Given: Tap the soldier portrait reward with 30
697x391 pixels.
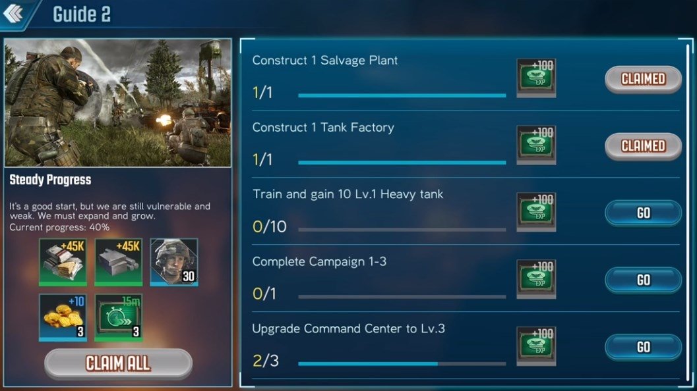Looking at the screenshot, I should [174, 262].
